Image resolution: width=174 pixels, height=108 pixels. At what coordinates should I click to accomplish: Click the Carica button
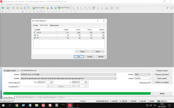tap(82, 52)
